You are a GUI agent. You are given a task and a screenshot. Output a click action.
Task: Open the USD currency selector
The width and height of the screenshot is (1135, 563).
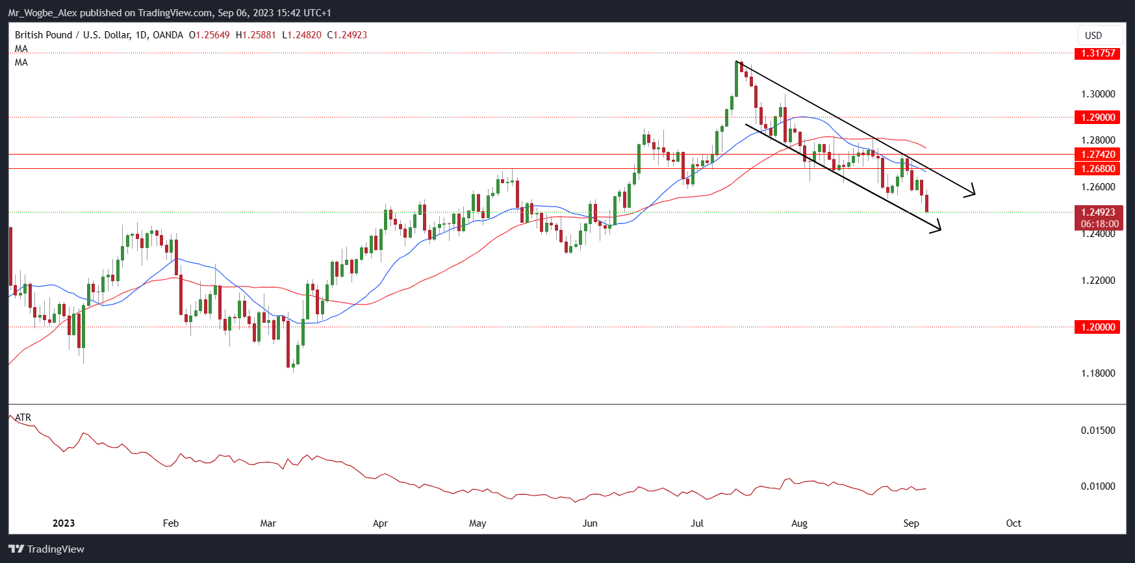click(1100, 36)
